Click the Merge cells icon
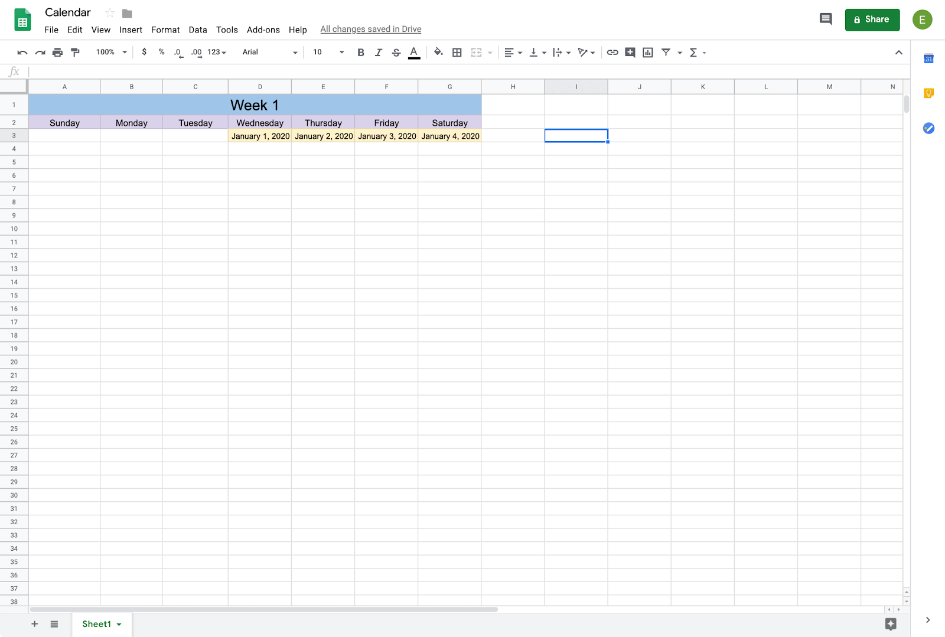The width and height of the screenshot is (945, 637). 476,53
